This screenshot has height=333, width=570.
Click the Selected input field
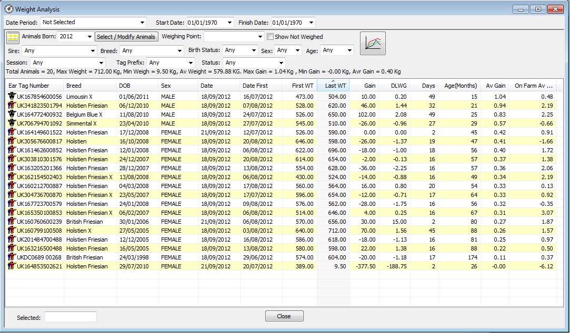(71, 317)
